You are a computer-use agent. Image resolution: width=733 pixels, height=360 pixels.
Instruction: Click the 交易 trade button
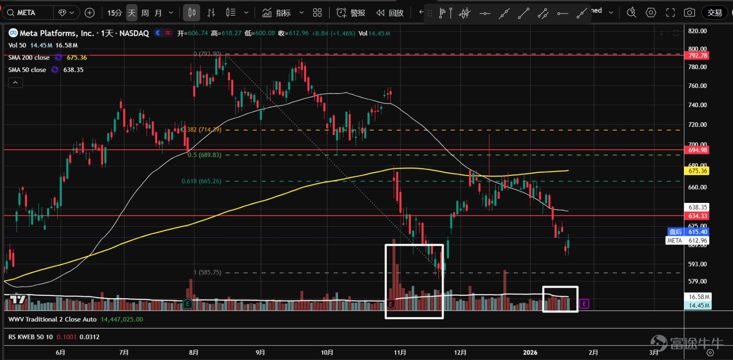715,13
